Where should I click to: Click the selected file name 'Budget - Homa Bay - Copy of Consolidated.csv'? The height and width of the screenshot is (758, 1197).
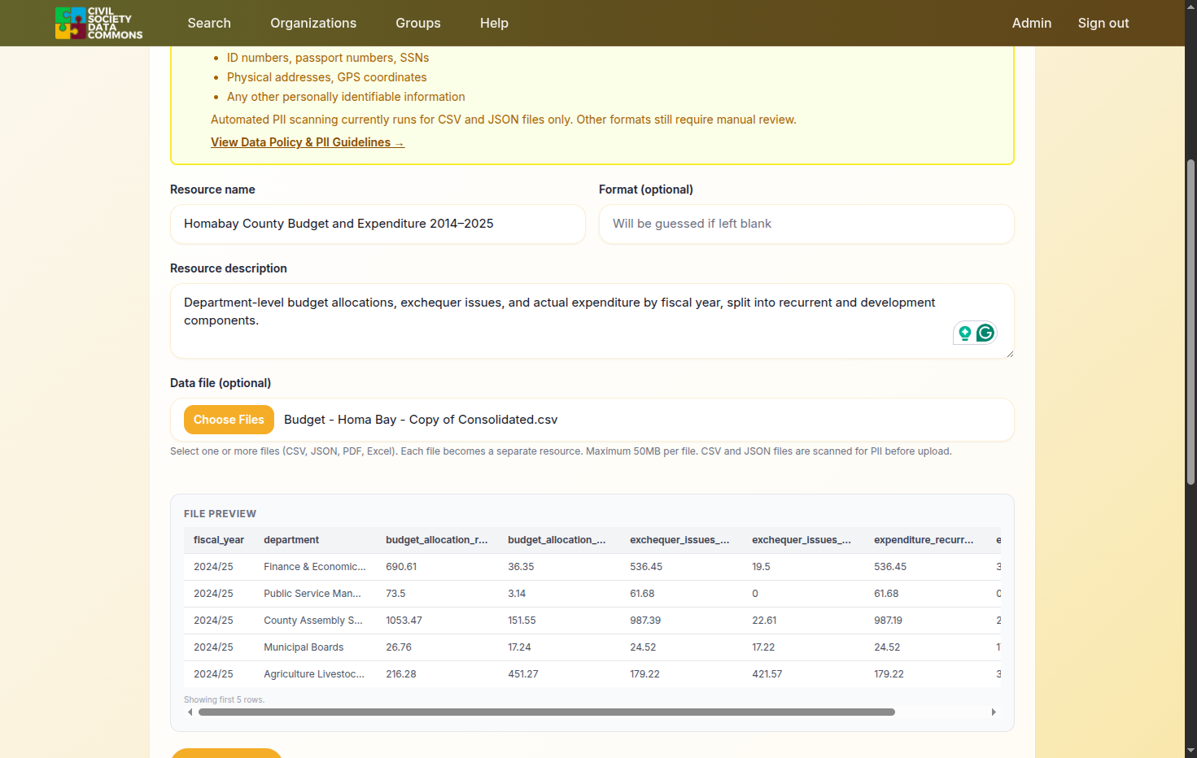coord(421,420)
